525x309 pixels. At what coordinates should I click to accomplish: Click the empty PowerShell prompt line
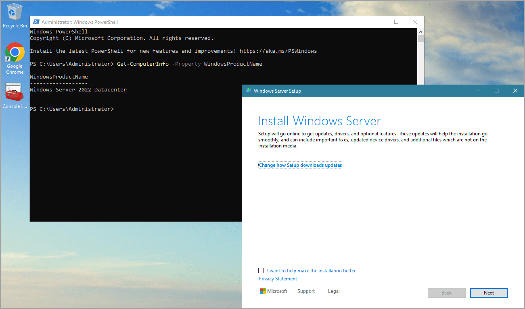click(72, 109)
